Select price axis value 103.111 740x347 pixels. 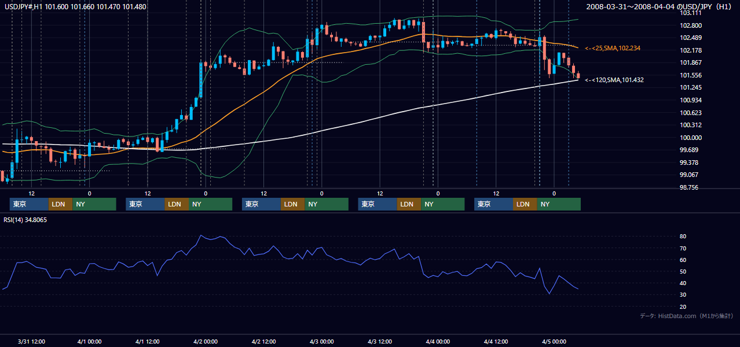(x=691, y=13)
